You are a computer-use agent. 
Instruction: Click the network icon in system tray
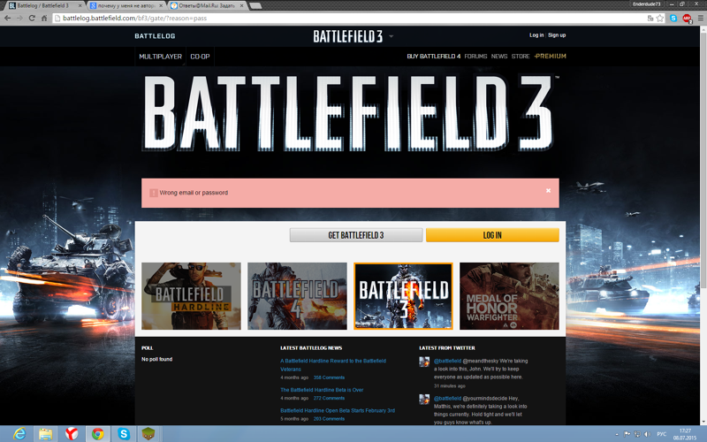point(637,434)
